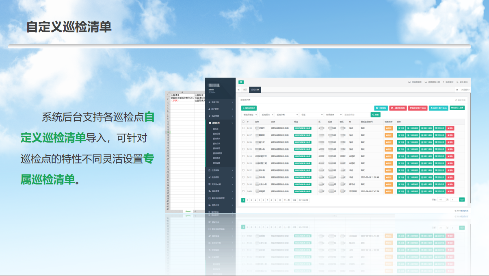Screen dimensions: 489x276
Task: Click 清空缓存 in the top bar
Action: (449, 82)
